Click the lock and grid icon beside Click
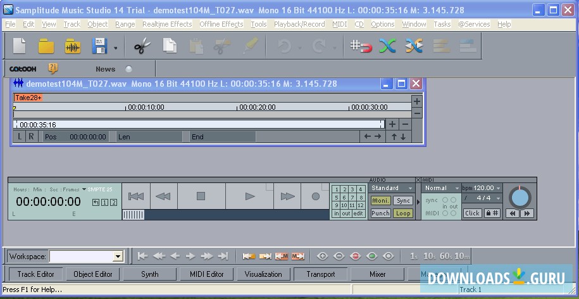The width and height of the screenshot is (579, 299). point(492,213)
